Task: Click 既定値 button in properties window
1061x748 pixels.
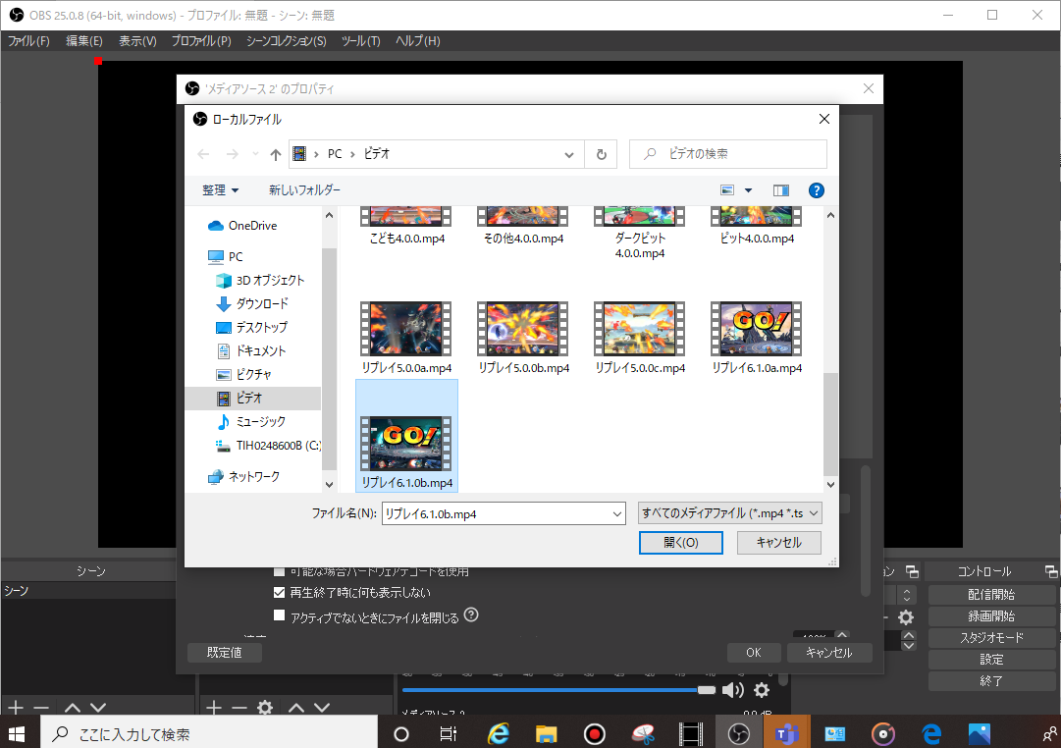Action: click(x=224, y=653)
